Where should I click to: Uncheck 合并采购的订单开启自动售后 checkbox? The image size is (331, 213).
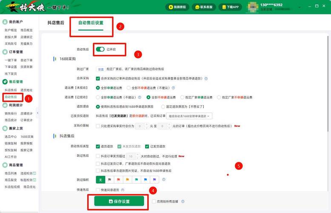pyautogui.click(x=98, y=78)
